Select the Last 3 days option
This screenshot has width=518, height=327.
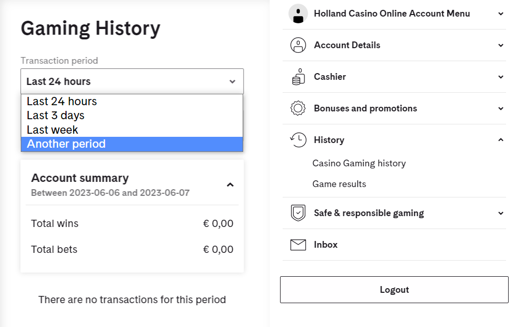(x=132, y=116)
